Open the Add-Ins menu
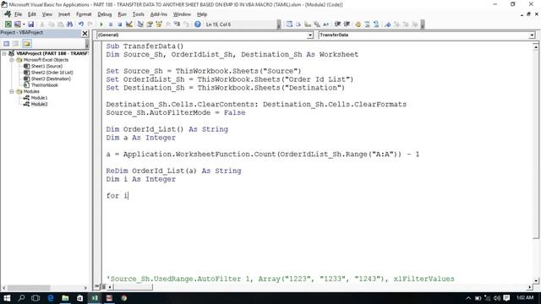 158,14
